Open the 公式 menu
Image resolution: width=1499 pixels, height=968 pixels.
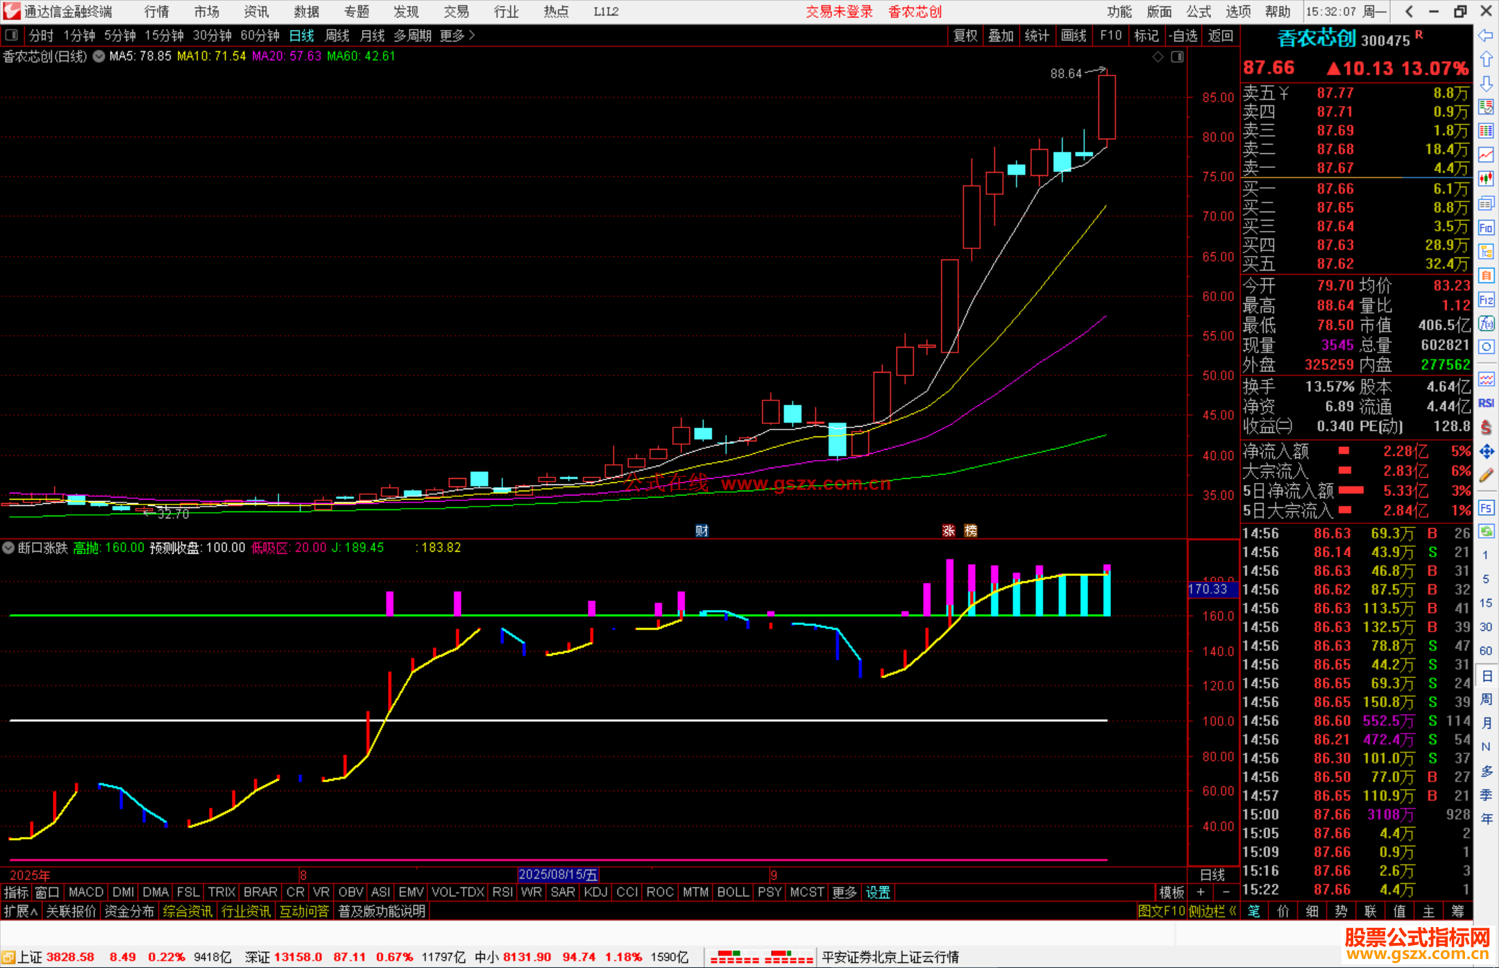(1199, 12)
